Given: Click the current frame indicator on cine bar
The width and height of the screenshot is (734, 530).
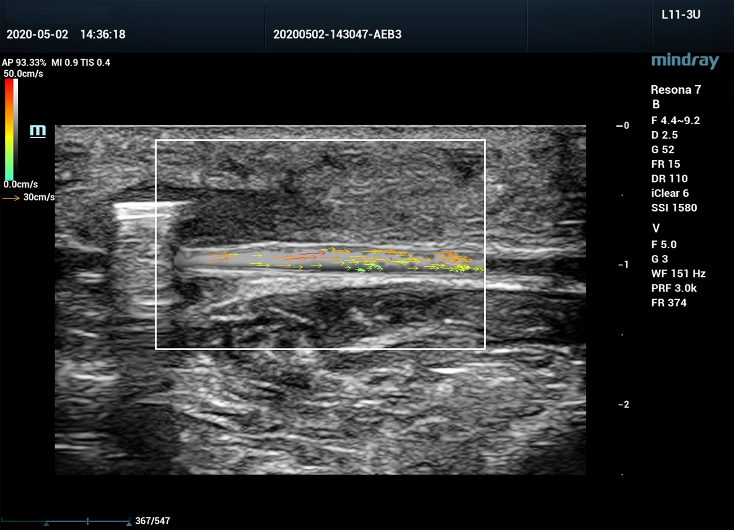Looking at the screenshot, I should [x=88, y=521].
